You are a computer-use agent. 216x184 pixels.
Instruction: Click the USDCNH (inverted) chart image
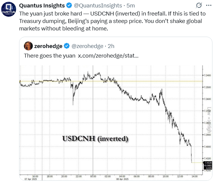coord(116,123)
